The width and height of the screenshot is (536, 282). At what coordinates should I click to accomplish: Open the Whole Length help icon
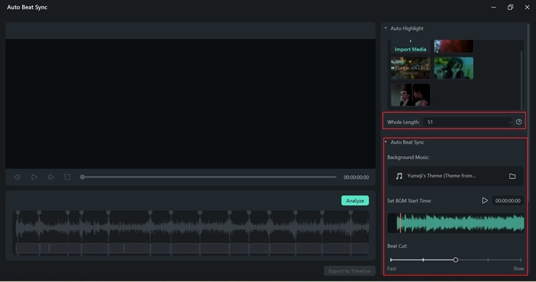(519, 122)
